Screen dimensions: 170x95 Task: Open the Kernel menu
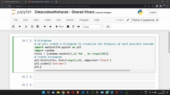point(70,20)
